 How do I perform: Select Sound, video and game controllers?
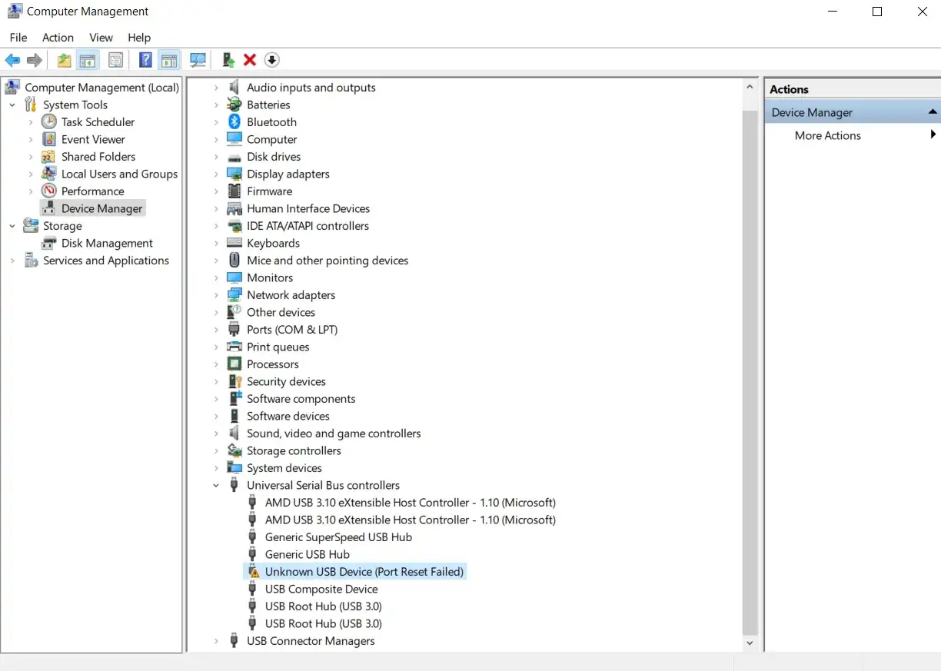click(334, 433)
